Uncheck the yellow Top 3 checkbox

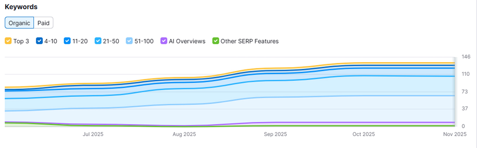click(8, 41)
